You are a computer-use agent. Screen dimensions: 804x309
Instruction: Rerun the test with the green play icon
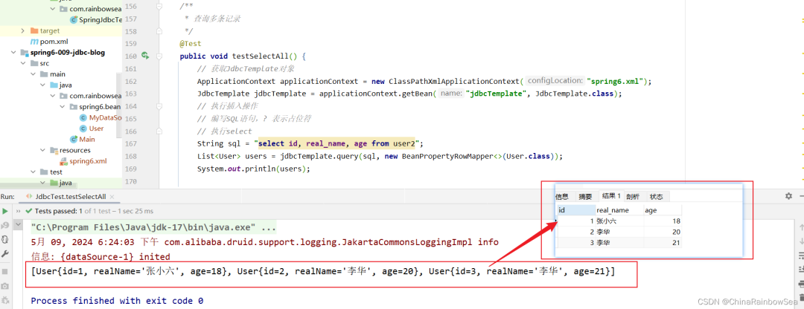point(4,211)
